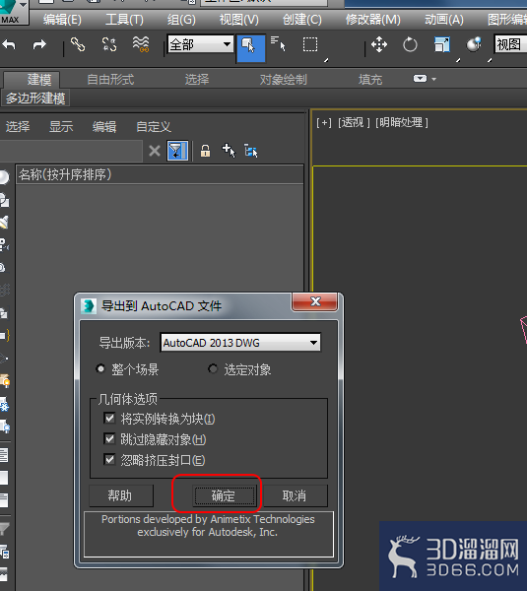Expand the ribbon options arrow
This screenshot has width=527, height=591.
433,79
